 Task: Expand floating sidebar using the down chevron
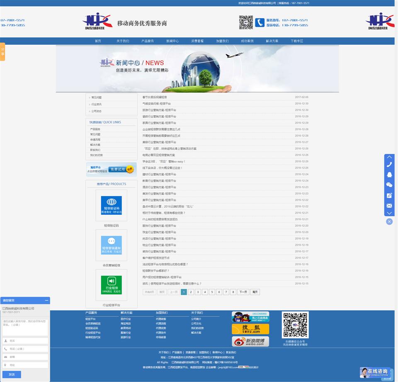[389, 213]
